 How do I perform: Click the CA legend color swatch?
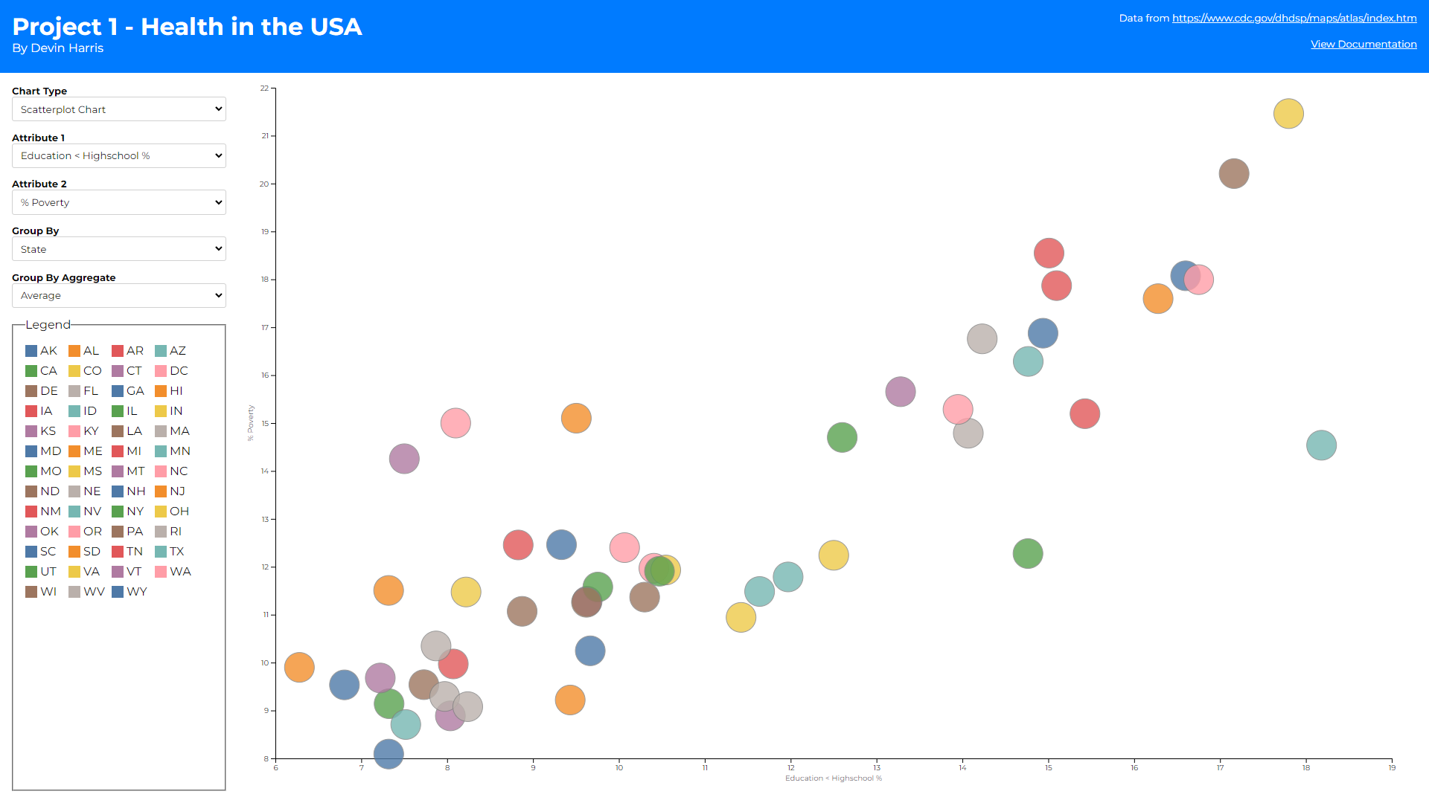coord(31,371)
